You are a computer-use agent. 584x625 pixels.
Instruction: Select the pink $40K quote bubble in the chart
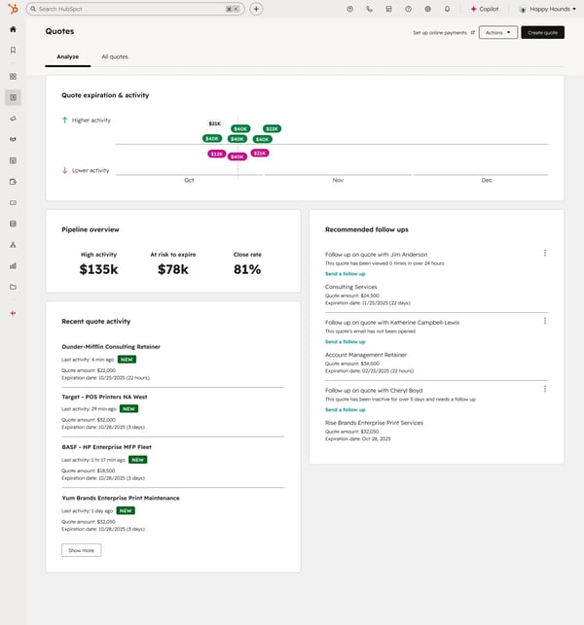point(237,157)
